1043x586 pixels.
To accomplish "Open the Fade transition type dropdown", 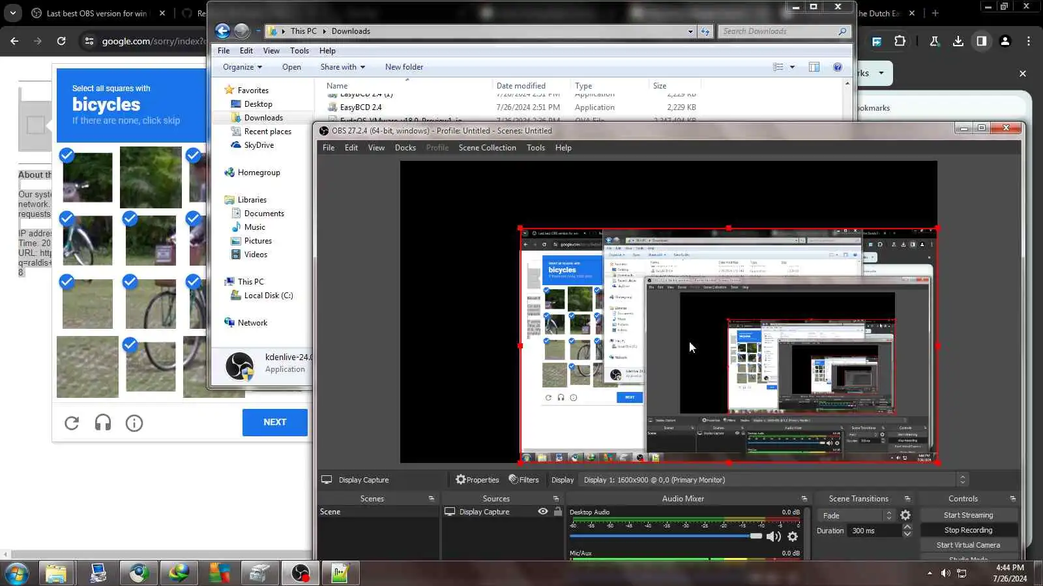I will (x=856, y=515).
